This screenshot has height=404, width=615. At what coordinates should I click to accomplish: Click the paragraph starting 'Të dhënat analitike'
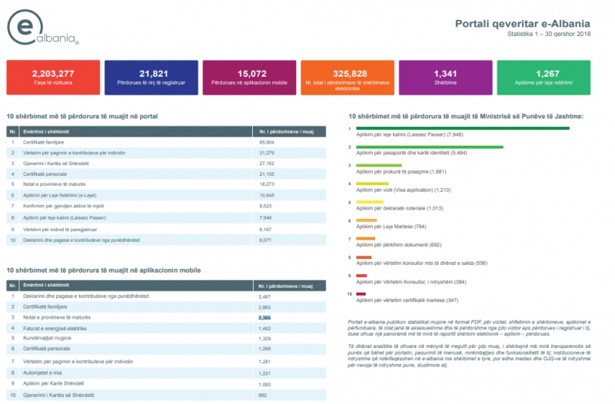click(469, 356)
